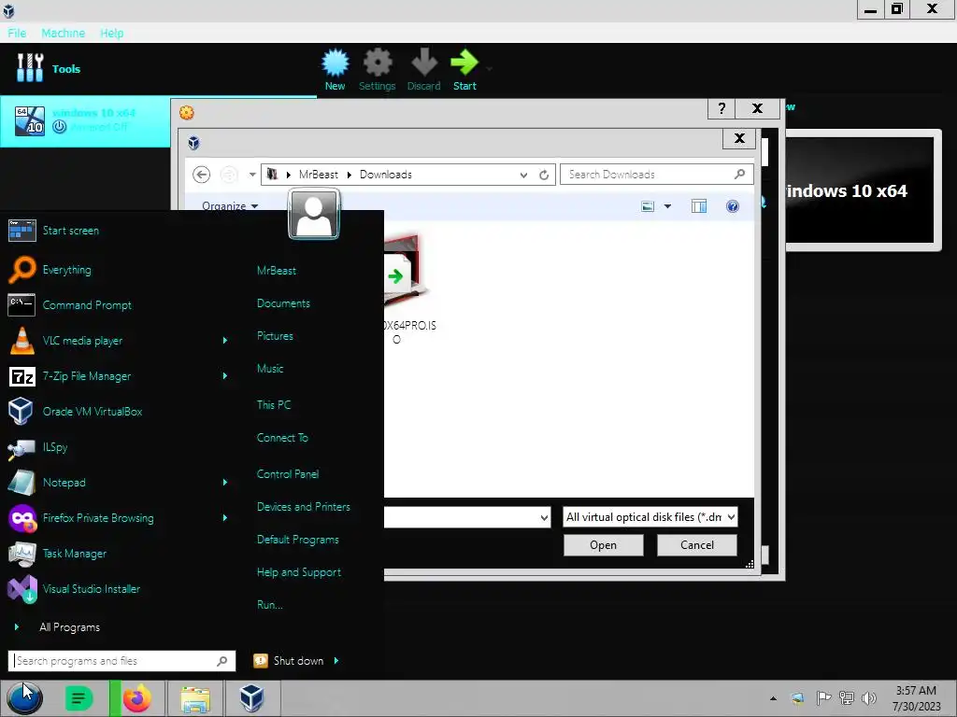Start the VM with green arrow

[464, 63]
